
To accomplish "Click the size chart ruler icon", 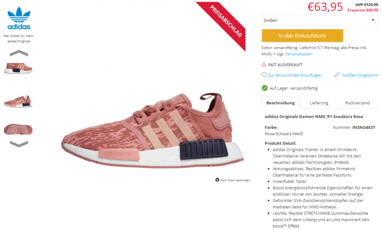I will [337, 75].
